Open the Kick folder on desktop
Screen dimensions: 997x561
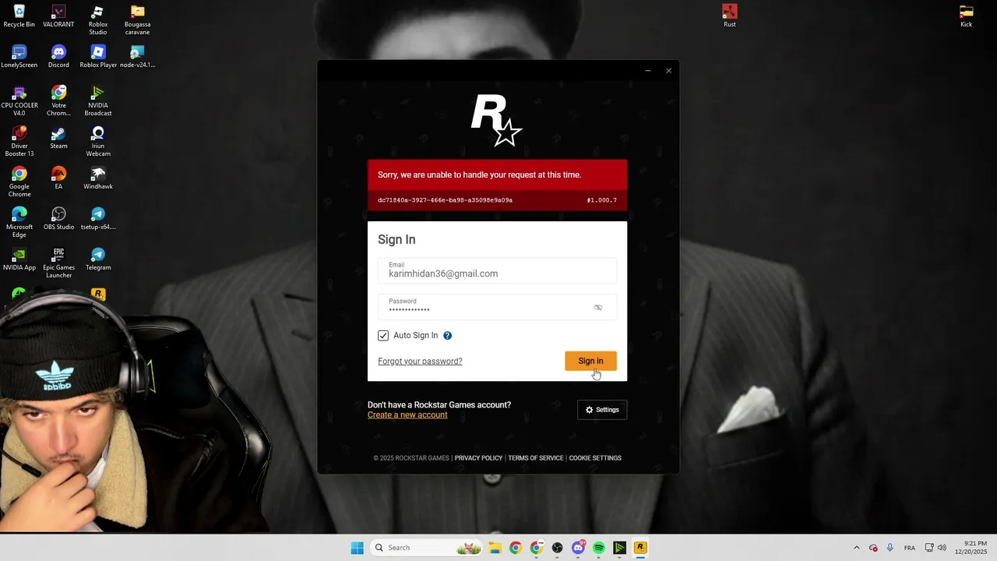point(966,16)
